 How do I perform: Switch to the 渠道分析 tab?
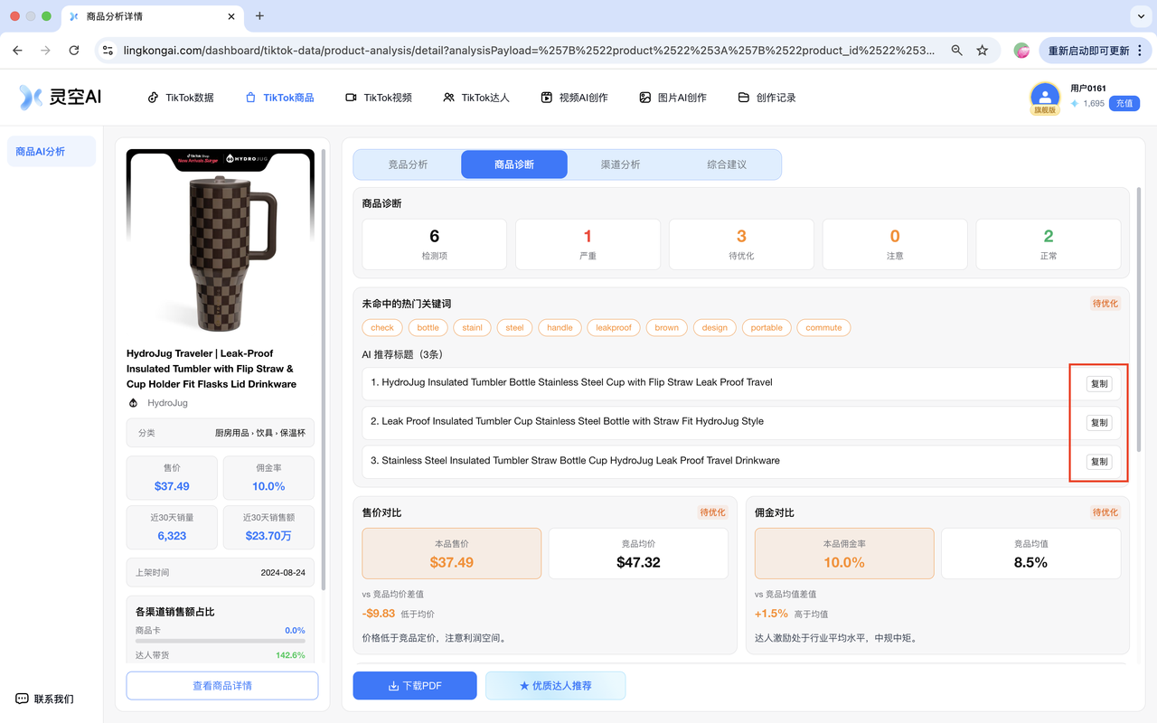coord(620,164)
